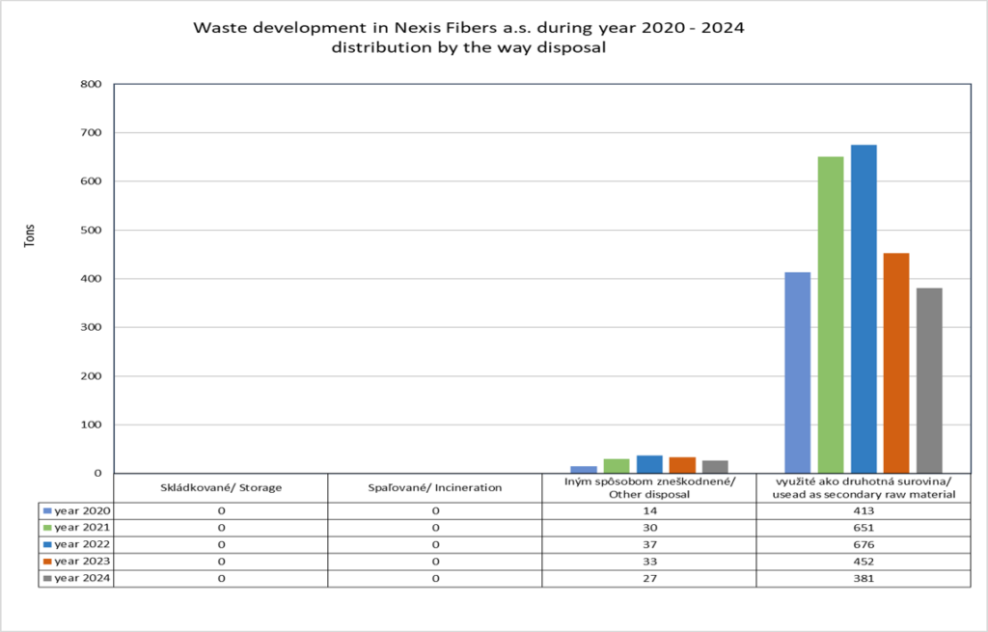988x632 pixels.
Task: Click the 'year 2024' legend row label
Action: click(82, 578)
